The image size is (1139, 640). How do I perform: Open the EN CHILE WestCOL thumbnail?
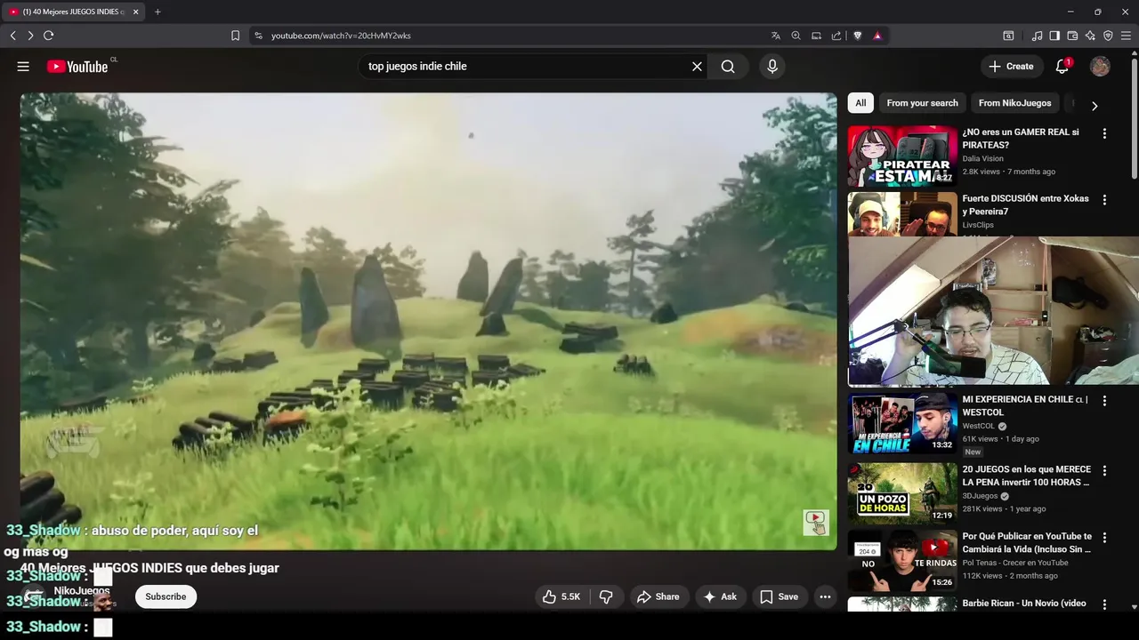902,424
